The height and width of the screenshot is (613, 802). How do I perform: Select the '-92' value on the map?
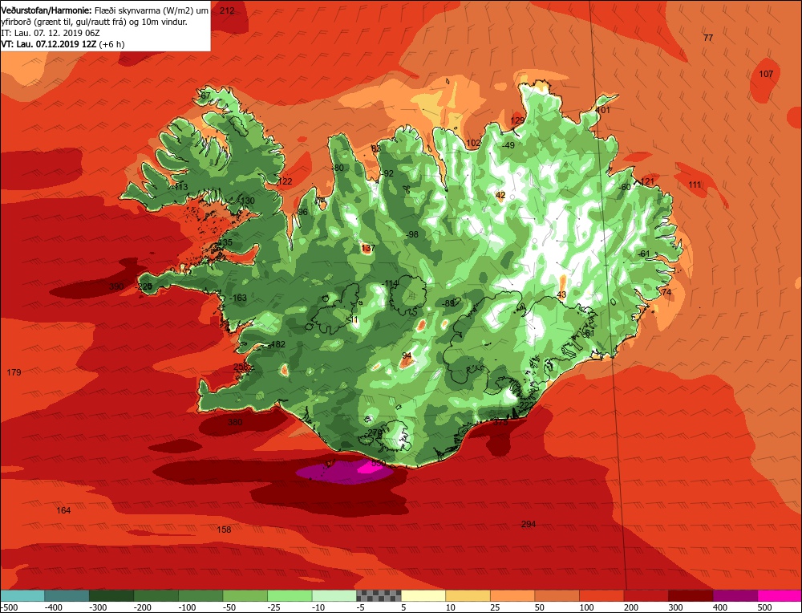tap(387, 174)
